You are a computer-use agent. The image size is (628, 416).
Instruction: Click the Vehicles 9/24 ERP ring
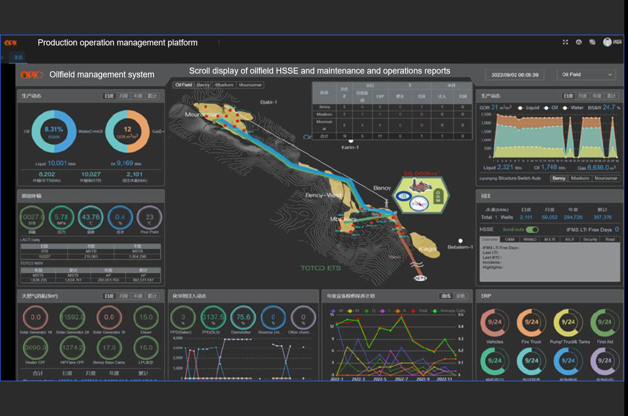[x=494, y=323]
